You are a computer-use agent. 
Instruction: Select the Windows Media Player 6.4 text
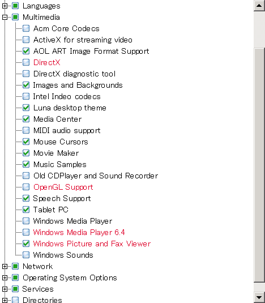[x=79, y=232]
